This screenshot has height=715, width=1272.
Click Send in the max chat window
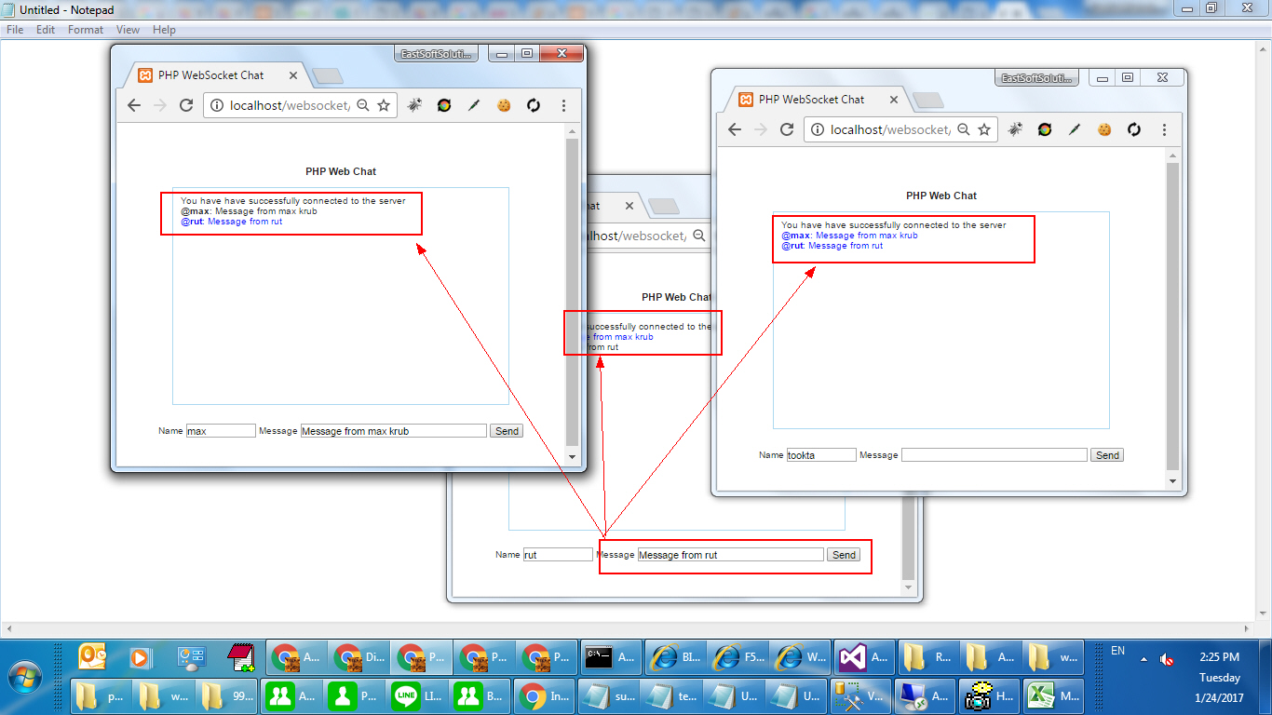(506, 430)
